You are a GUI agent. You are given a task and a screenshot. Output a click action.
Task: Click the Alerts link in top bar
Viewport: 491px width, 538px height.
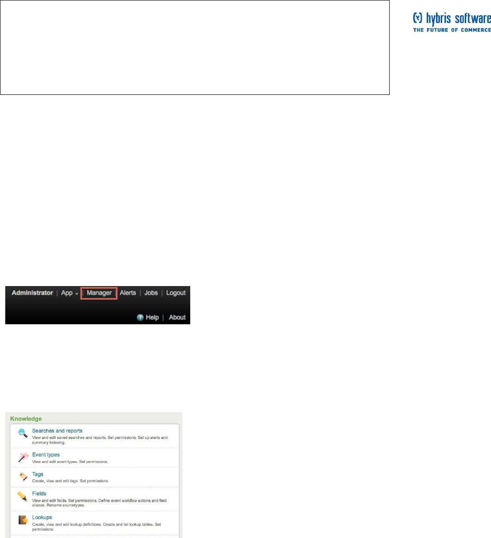coord(128,293)
